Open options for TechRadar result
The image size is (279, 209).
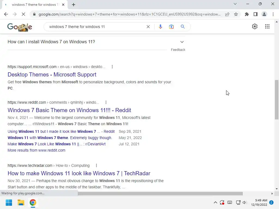[x=96, y=165]
